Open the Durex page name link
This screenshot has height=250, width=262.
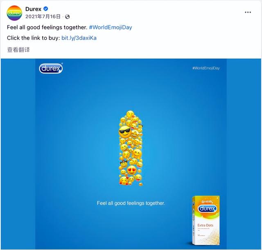33,9
